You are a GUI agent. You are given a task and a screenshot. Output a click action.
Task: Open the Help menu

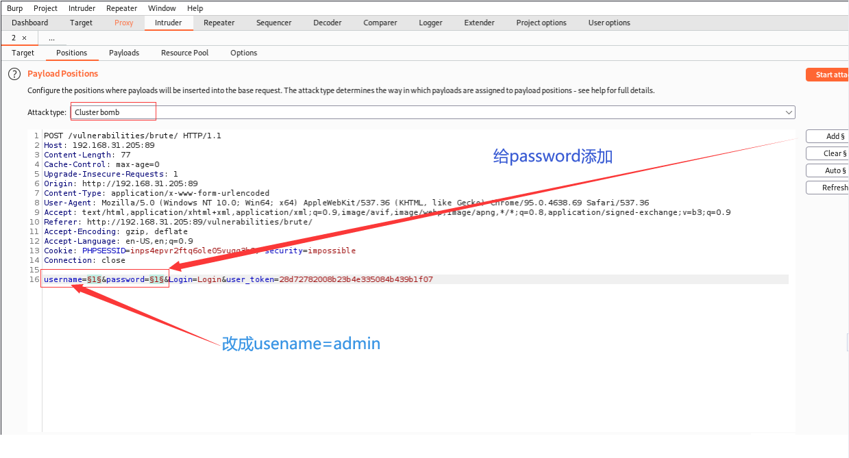195,8
